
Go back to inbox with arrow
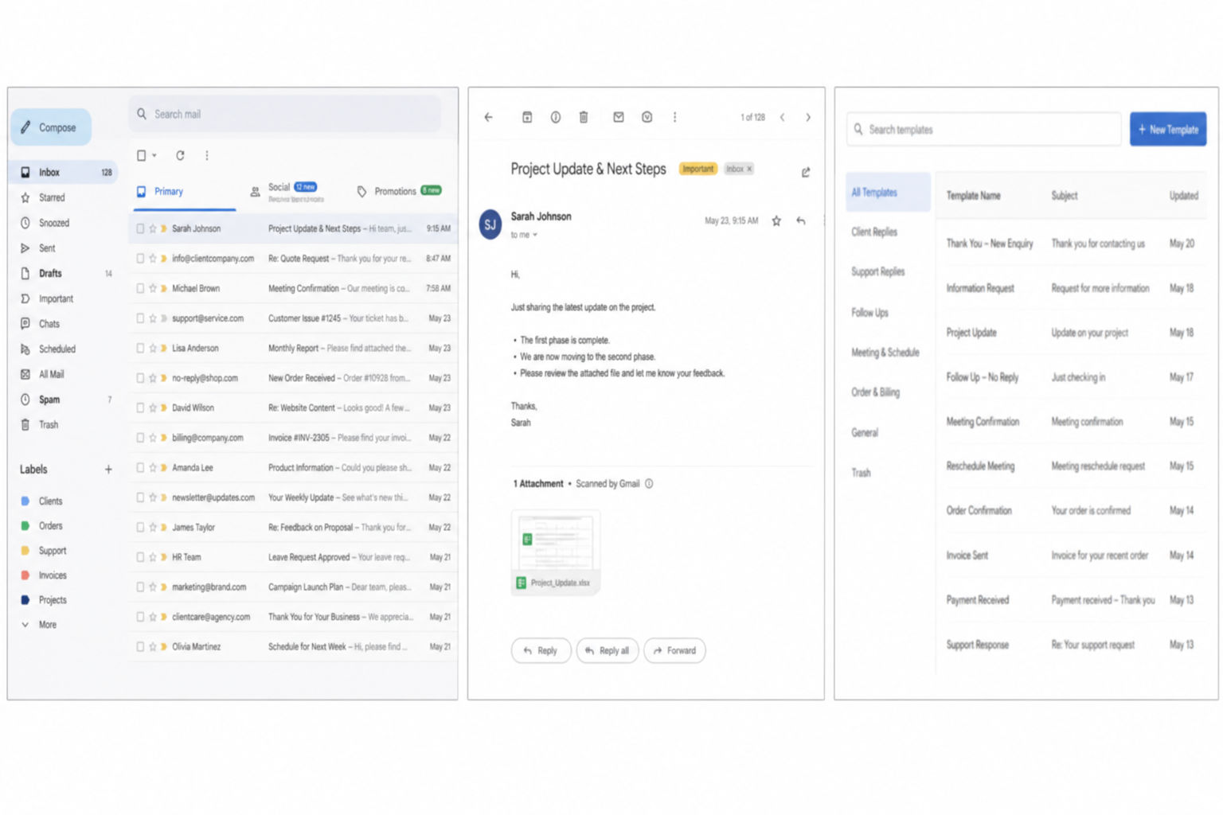coord(489,118)
